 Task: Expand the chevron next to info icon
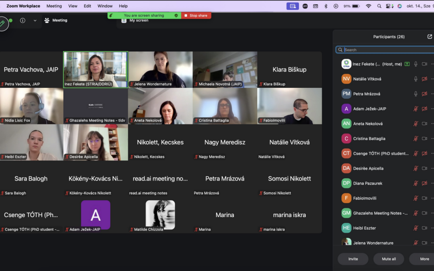tap(35, 20)
